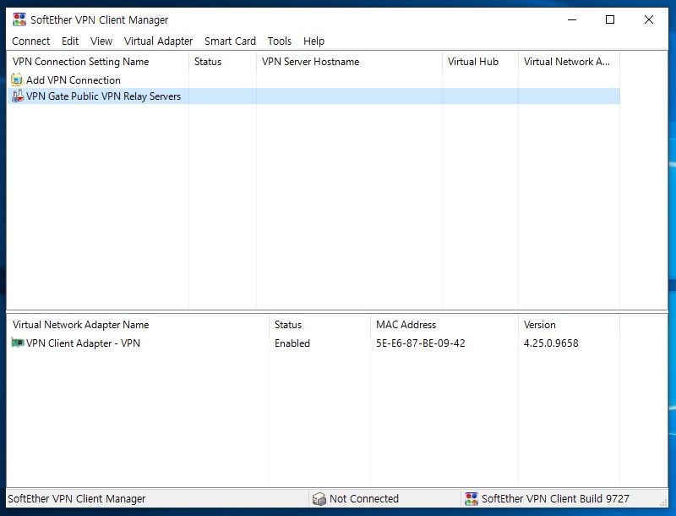Click SoftEther VPN Client Manager status bar text

[77, 499]
